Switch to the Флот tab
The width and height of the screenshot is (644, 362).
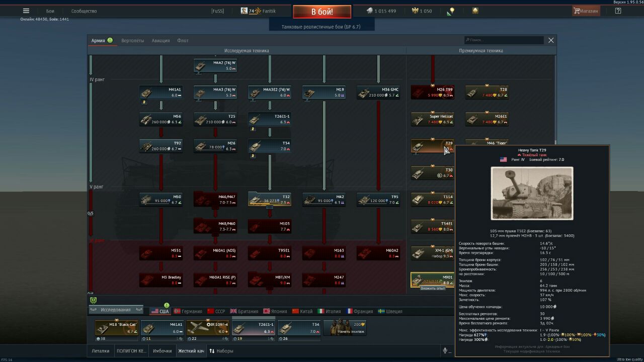pyautogui.click(x=183, y=41)
